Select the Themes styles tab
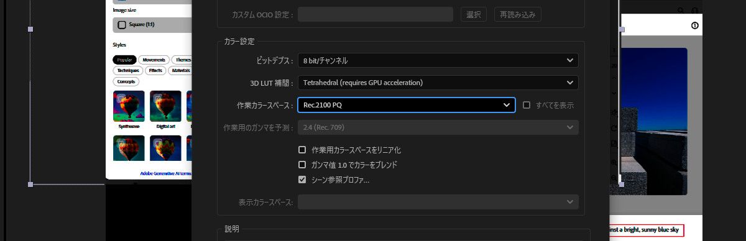This screenshot has width=746, height=241. pyautogui.click(x=182, y=60)
